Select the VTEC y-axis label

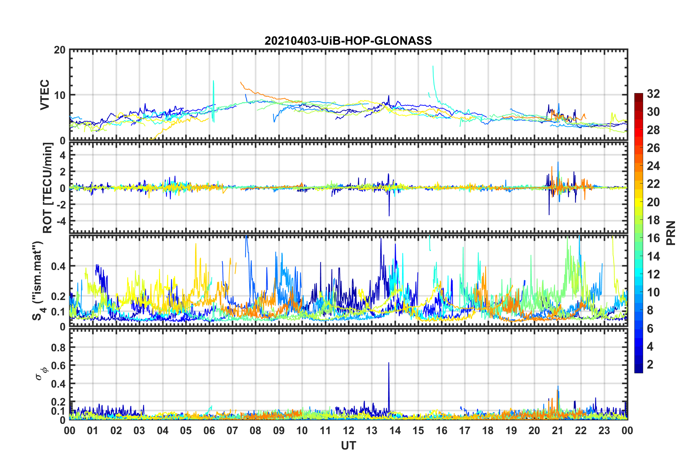tap(45, 95)
